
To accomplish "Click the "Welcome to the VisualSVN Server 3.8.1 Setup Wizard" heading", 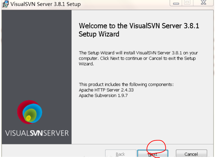I will click(x=139, y=30).
